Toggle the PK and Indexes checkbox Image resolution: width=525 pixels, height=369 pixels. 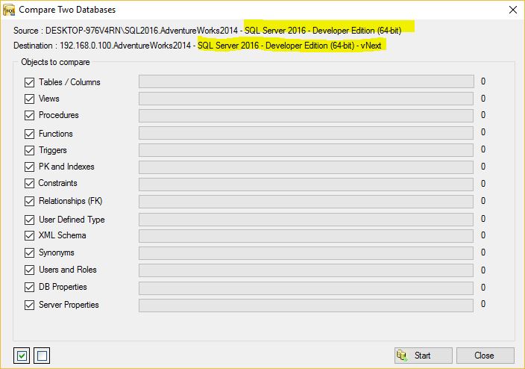coord(30,167)
